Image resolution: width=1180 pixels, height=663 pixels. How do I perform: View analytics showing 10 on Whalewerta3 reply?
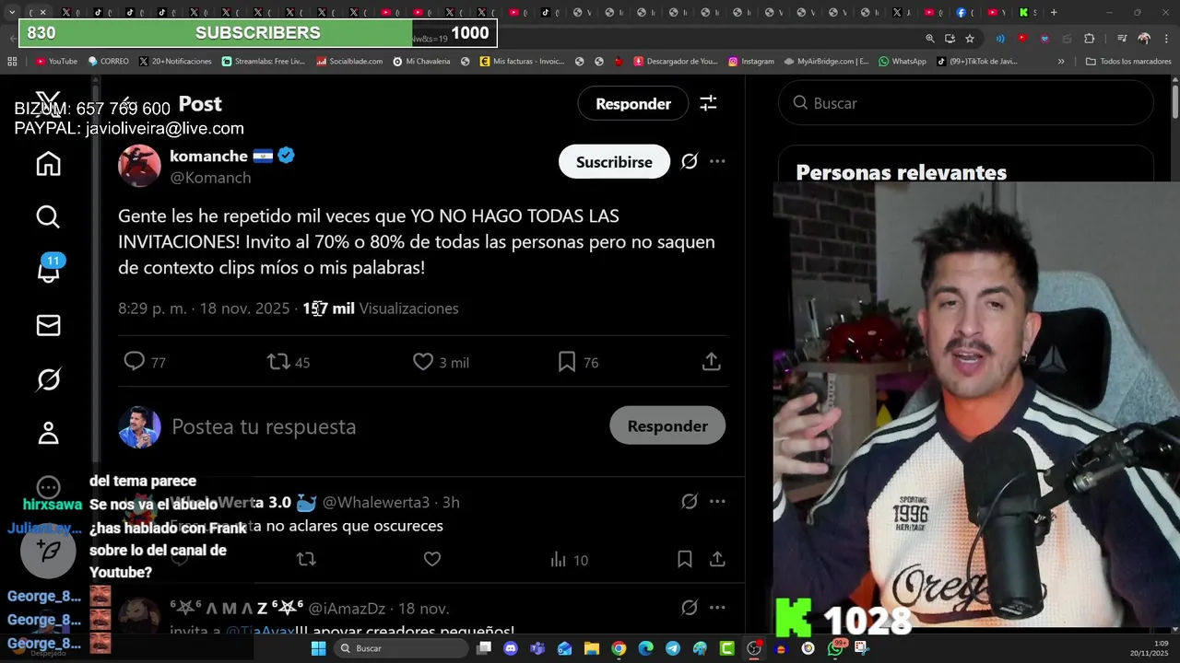tap(569, 560)
